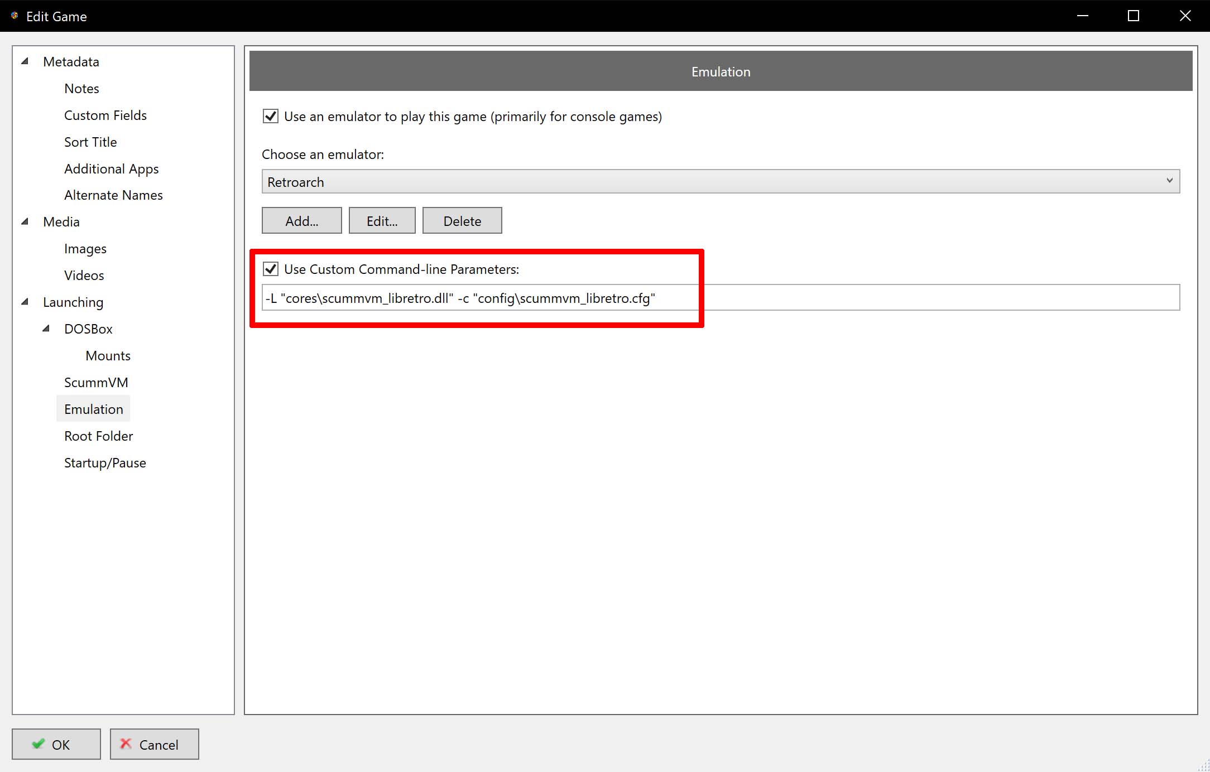Select Alternate Names in the sidebar
The height and width of the screenshot is (772, 1210).
pos(113,195)
